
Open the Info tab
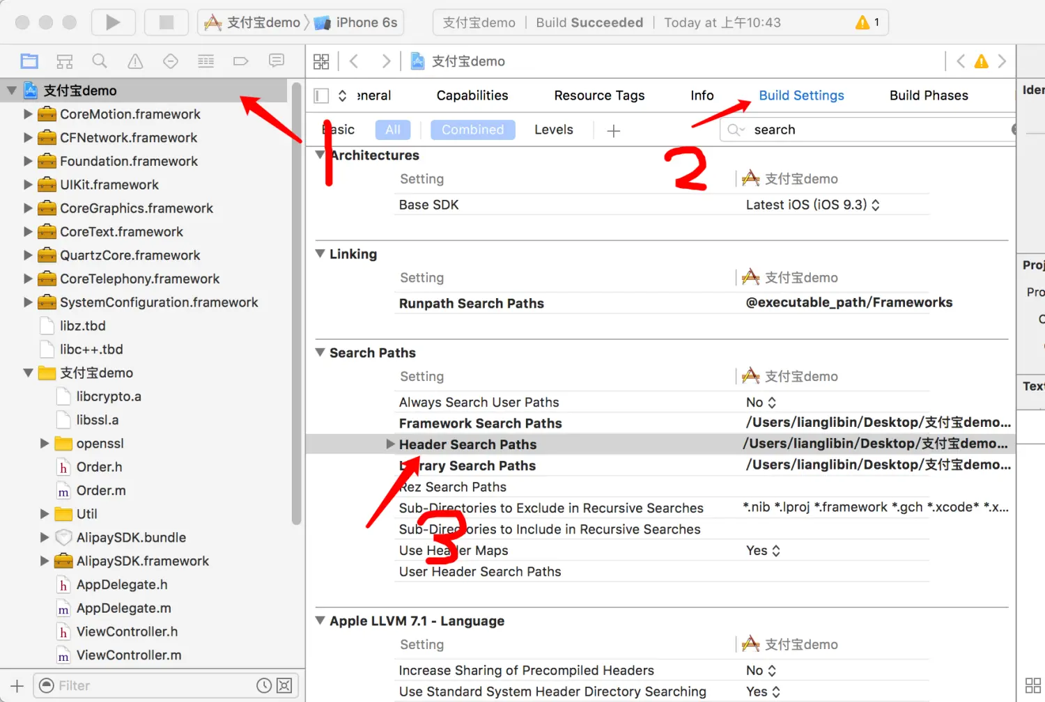[x=702, y=95]
